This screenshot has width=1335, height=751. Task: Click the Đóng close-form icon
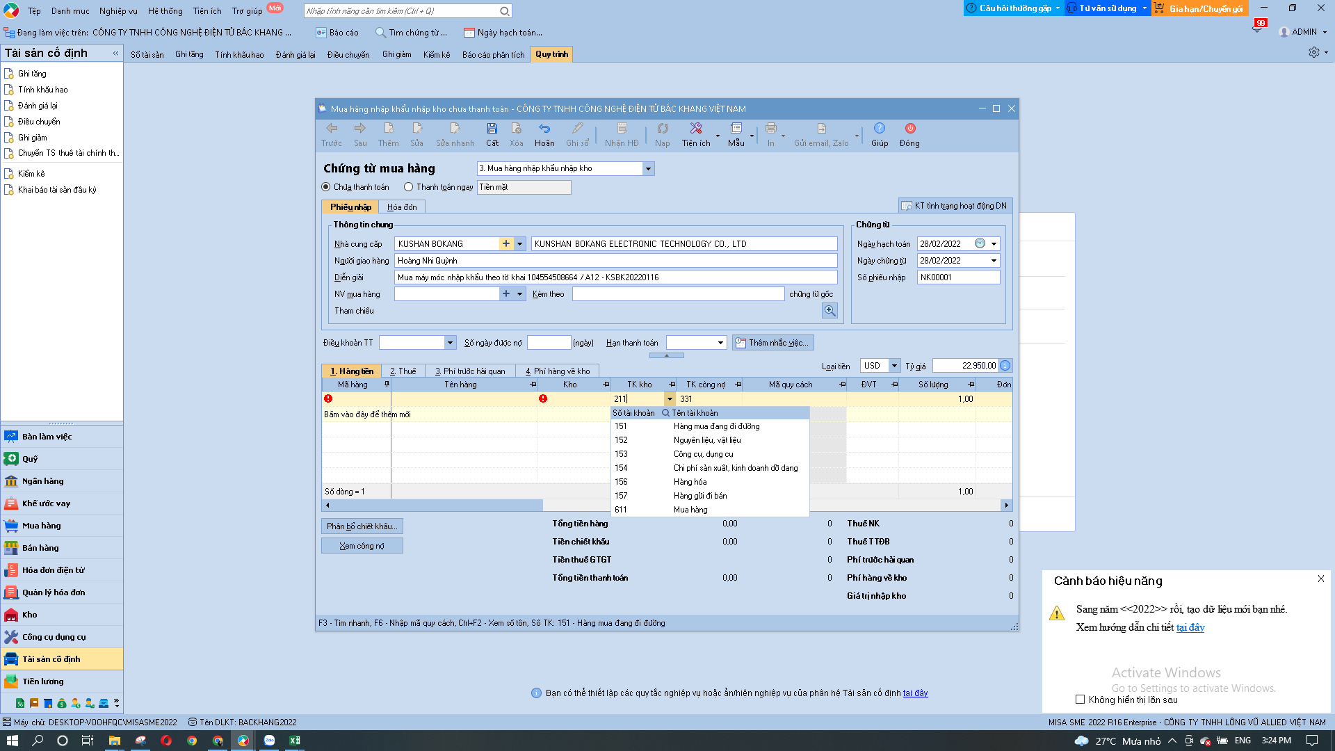point(910,129)
